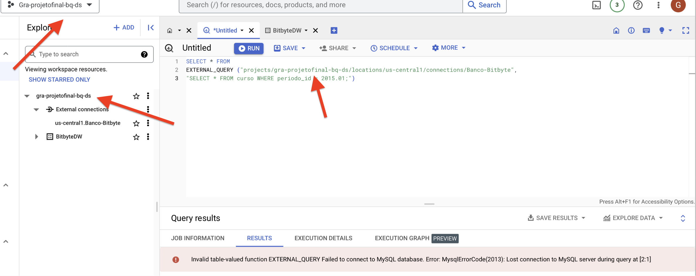This screenshot has width=696, height=276.
Task: Open the SCHEDULE dropdown
Action: click(x=394, y=48)
